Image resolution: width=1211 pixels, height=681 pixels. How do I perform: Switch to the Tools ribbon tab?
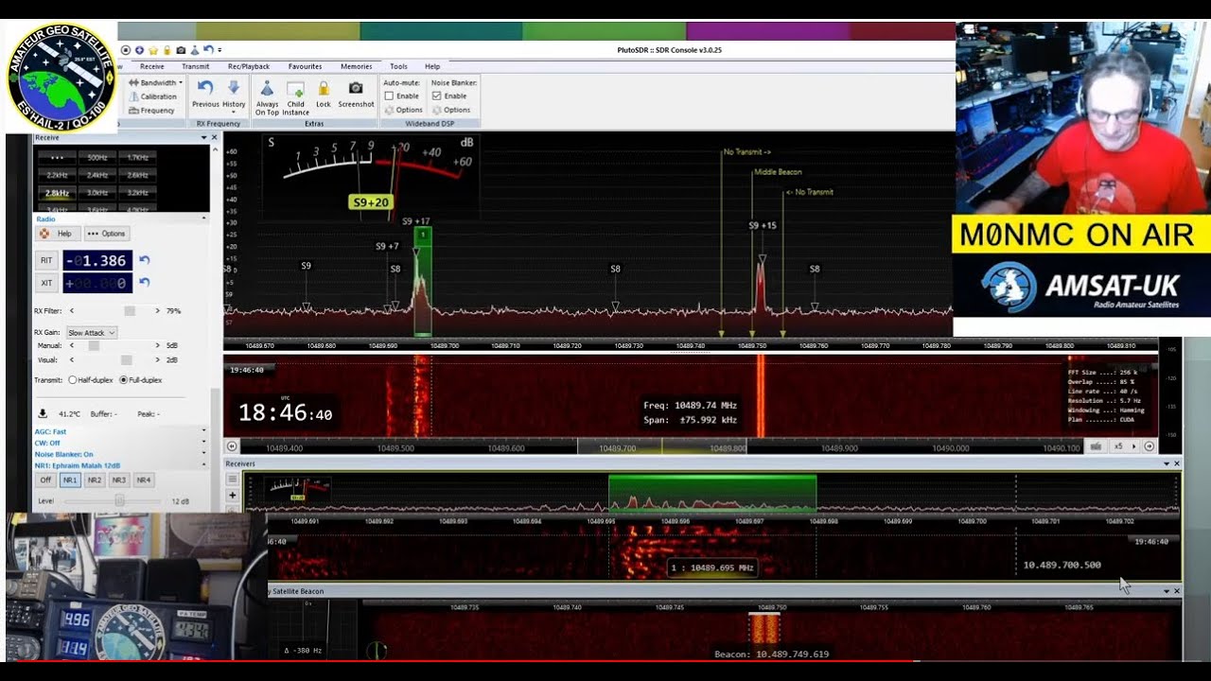pyautogui.click(x=398, y=66)
